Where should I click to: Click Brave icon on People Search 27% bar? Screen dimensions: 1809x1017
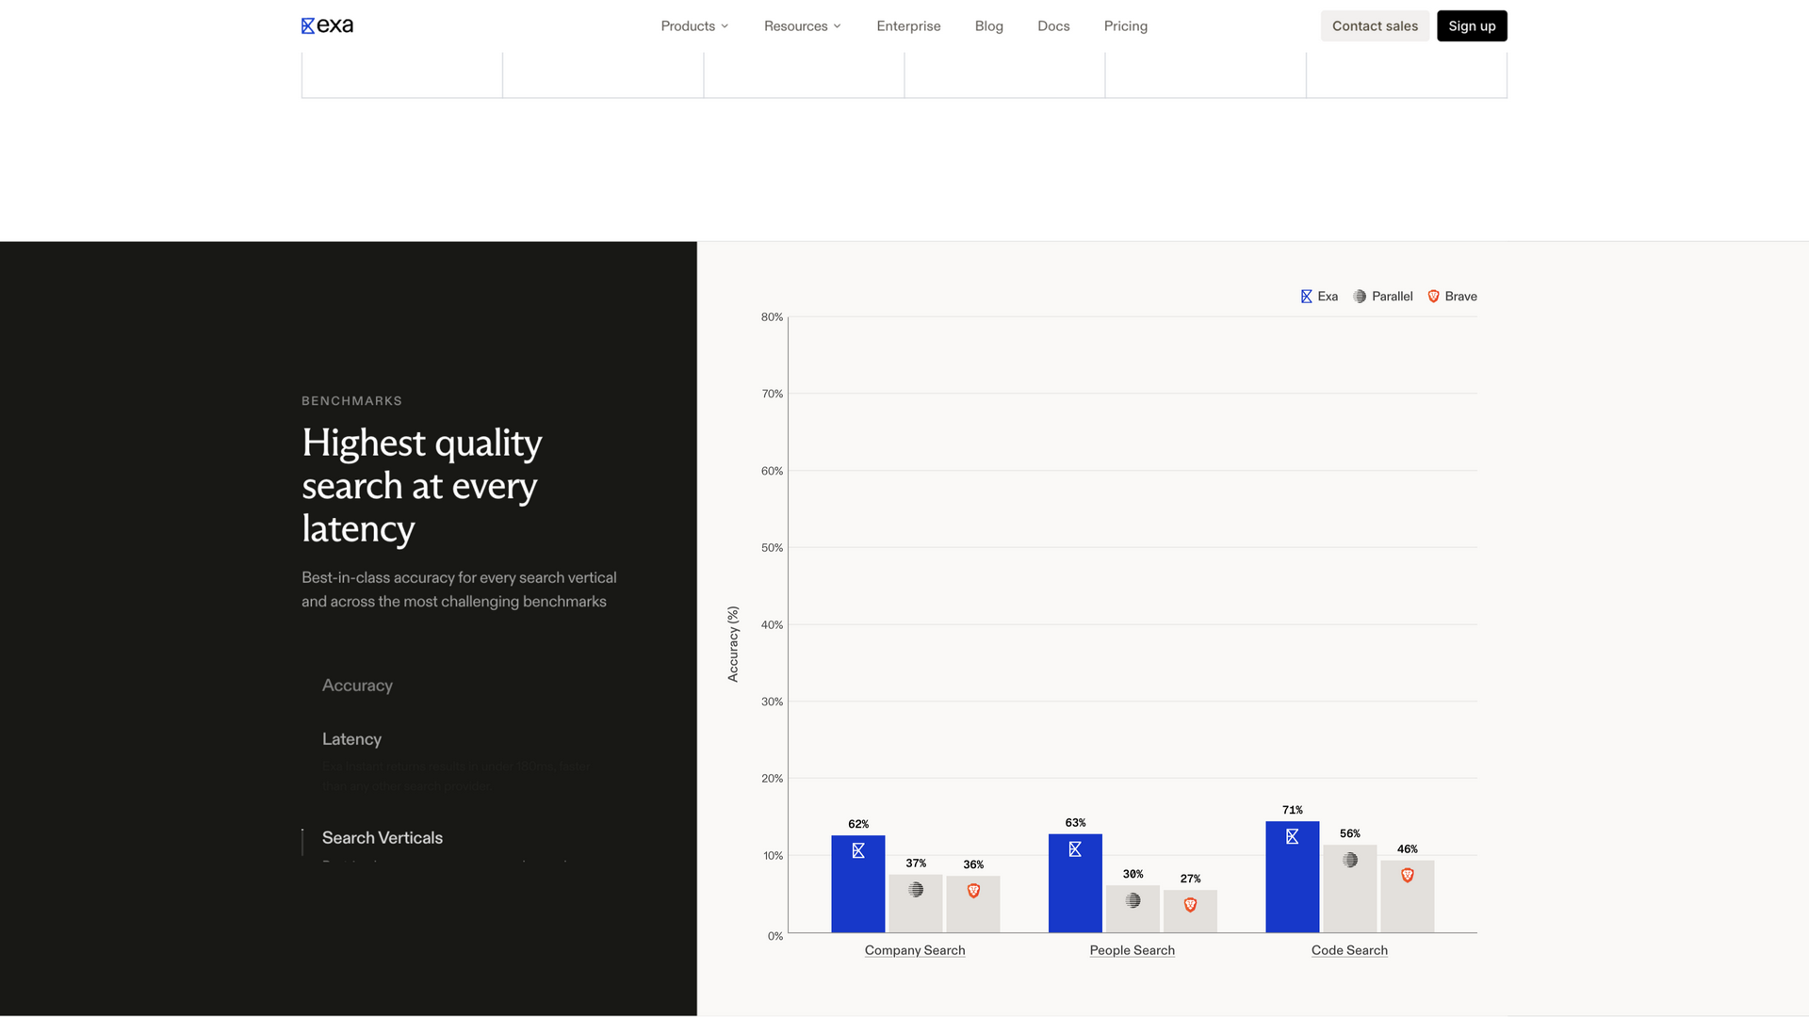click(1190, 905)
